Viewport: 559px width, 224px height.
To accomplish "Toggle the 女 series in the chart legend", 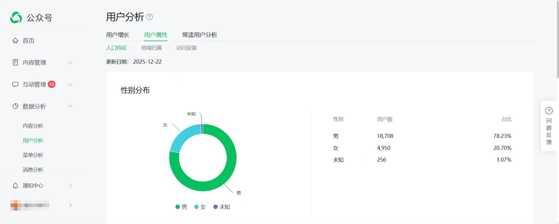I will [x=200, y=207].
